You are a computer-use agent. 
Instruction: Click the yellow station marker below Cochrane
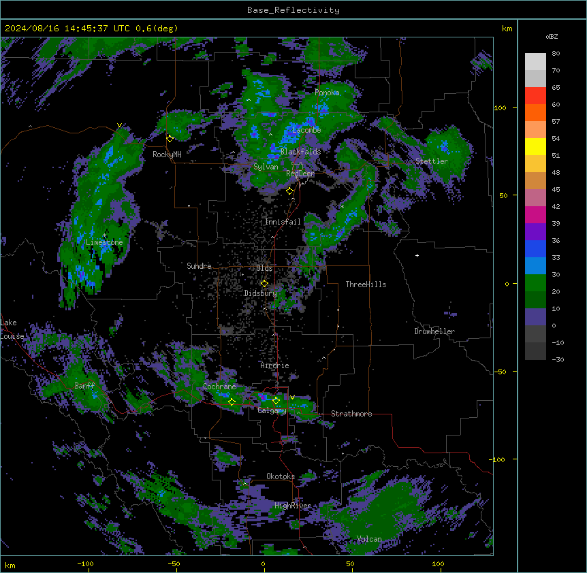(232, 402)
